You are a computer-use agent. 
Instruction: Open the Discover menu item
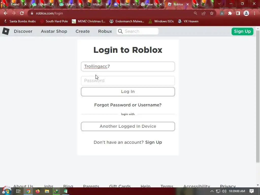[x=23, y=31]
